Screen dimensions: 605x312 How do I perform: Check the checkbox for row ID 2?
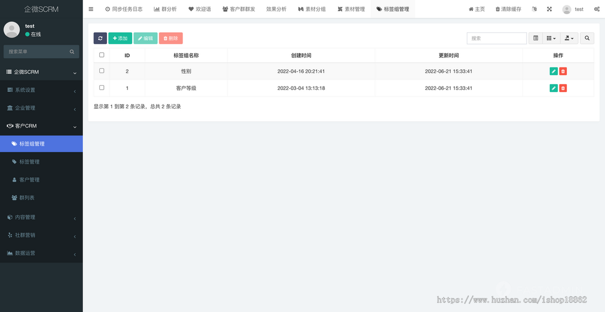pos(101,71)
